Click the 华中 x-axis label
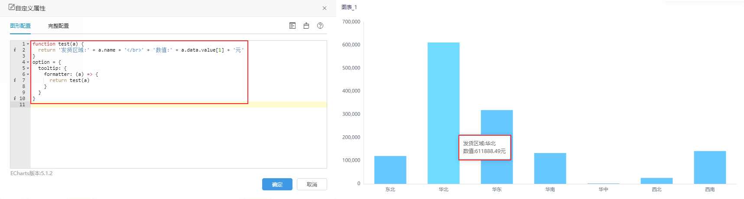The height and width of the screenshot is (199, 744). pyautogui.click(x=604, y=189)
